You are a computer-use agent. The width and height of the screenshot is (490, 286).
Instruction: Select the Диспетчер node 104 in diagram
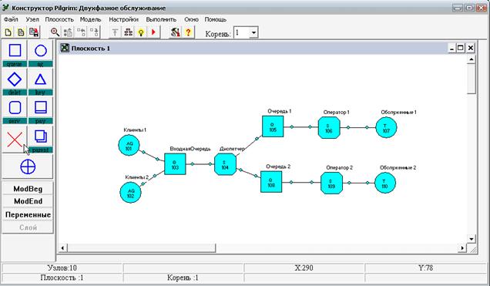pos(225,164)
